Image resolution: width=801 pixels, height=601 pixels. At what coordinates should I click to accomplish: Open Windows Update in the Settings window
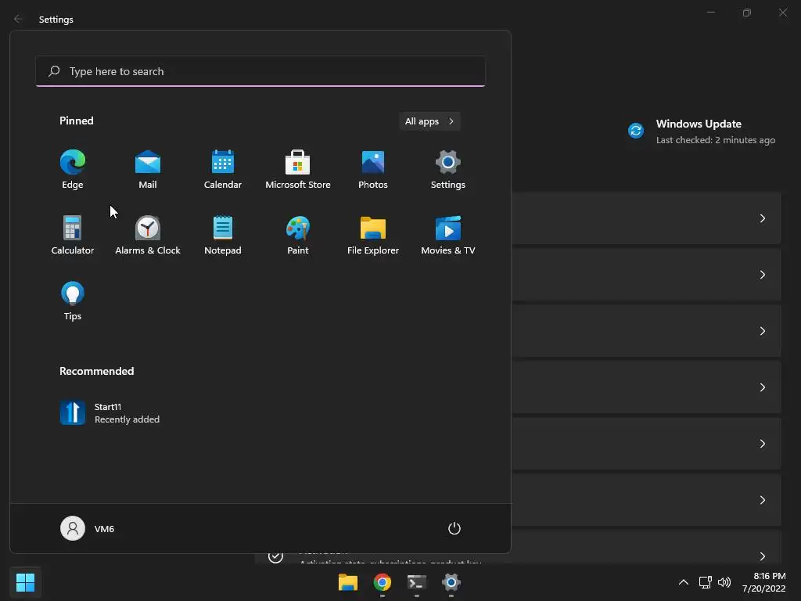pos(701,131)
